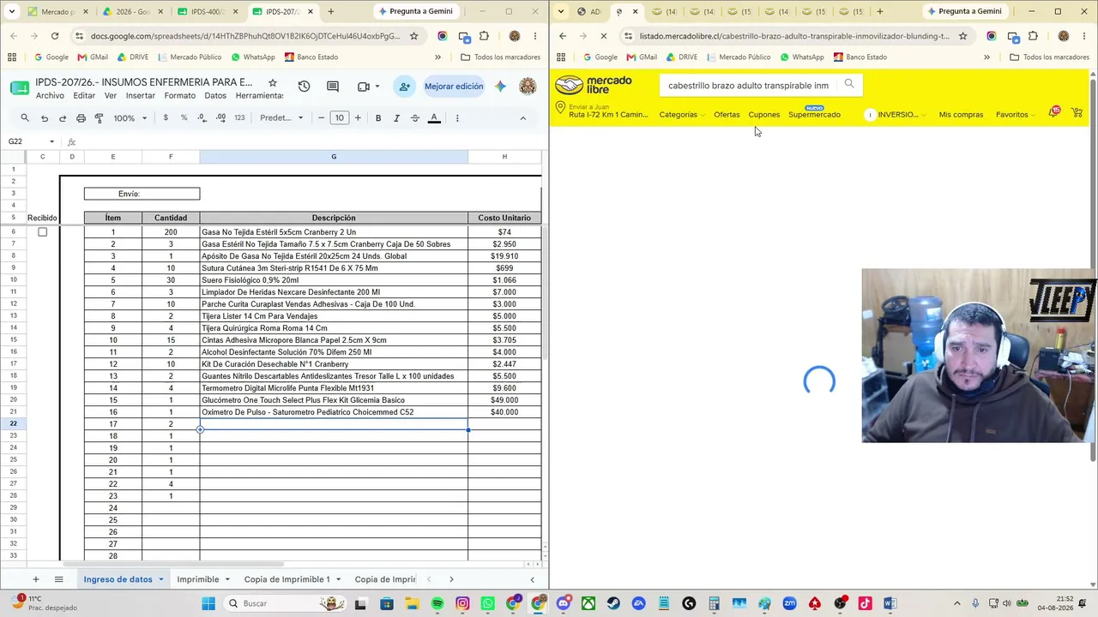Apply currency format with the $ button
Image resolution: width=1098 pixels, height=617 pixels.
(166, 118)
